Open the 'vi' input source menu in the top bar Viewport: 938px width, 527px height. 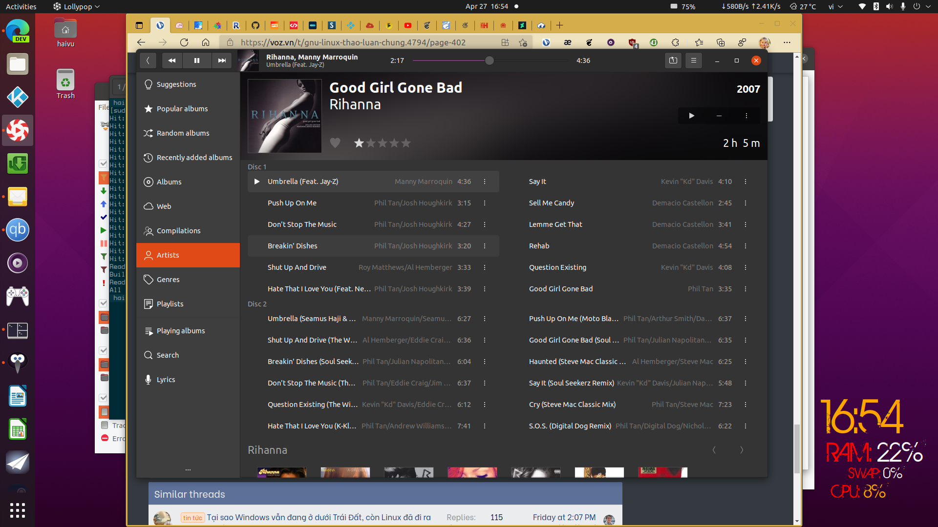click(x=835, y=6)
